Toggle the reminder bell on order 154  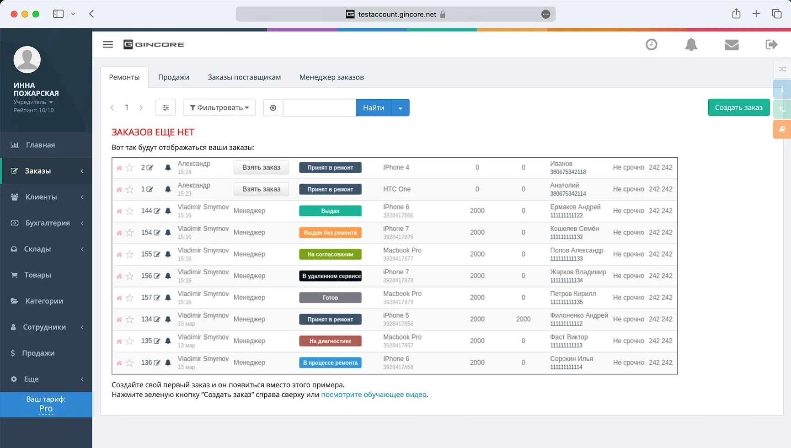168,232
